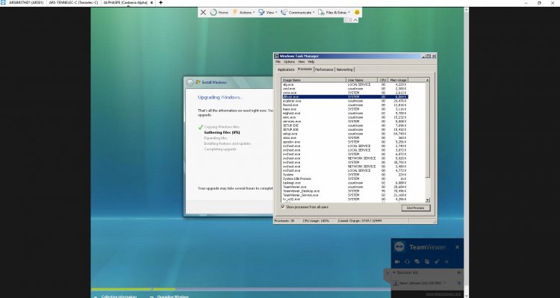Image resolution: width=560 pixels, height=298 pixels.
Task: Open the Help menu in Task Manager
Action: pyautogui.click(x=311, y=62)
